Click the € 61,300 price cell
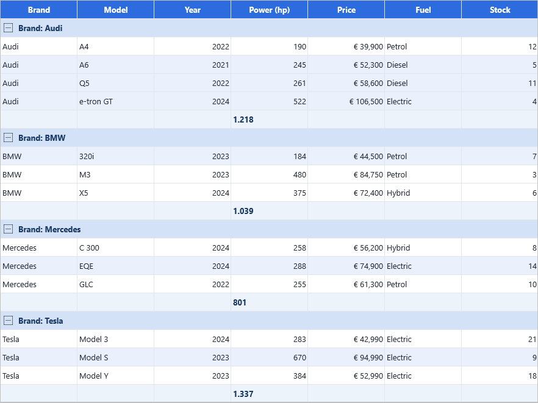The image size is (538, 403). tap(346, 284)
